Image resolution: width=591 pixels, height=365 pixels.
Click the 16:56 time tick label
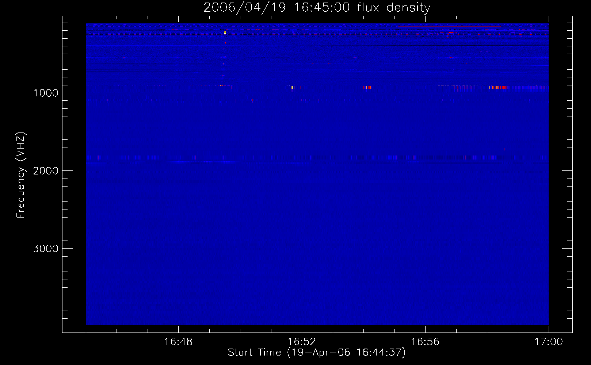click(425, 342)
